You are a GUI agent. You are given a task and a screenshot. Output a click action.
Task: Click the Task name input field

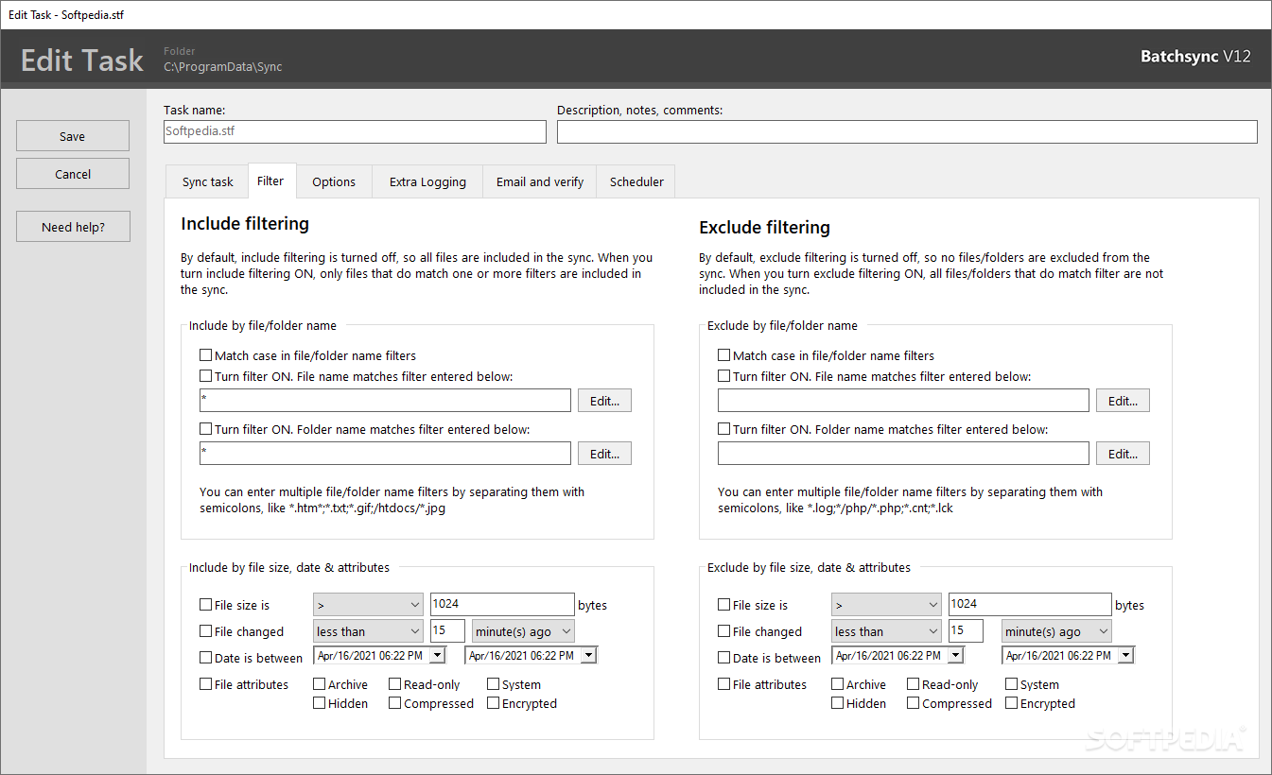[355, 131]
